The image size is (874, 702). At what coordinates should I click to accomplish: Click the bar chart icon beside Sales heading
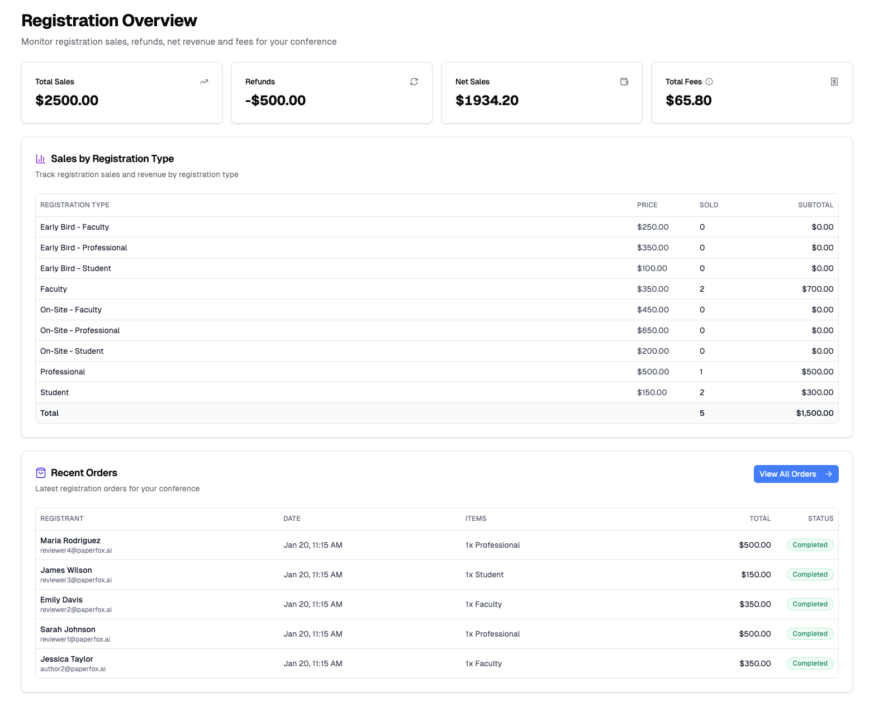coord(41,159)
